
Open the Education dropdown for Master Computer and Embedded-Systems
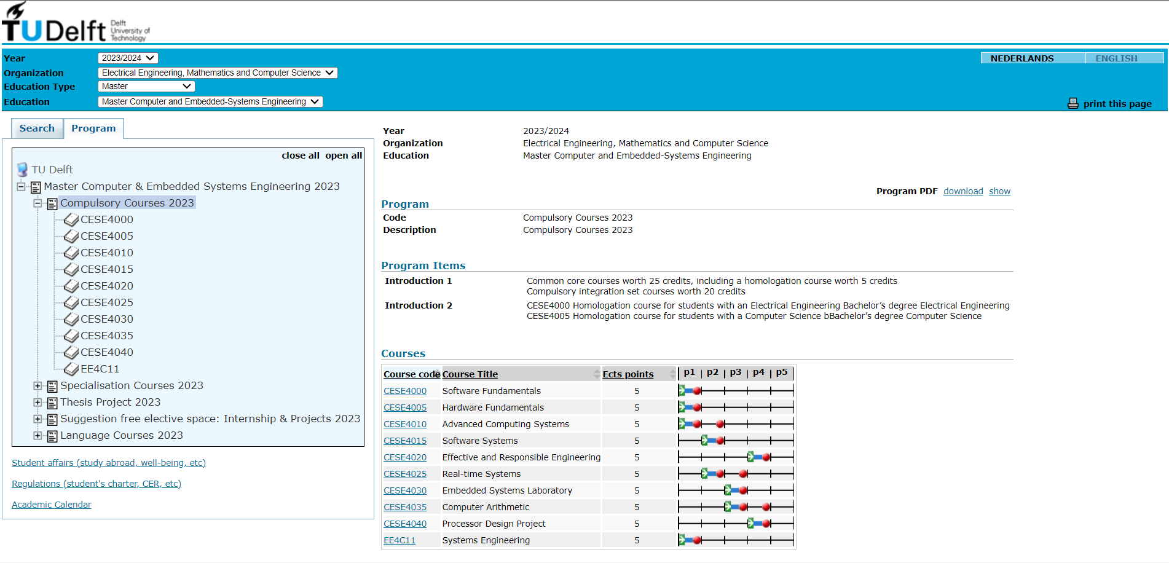210,101
